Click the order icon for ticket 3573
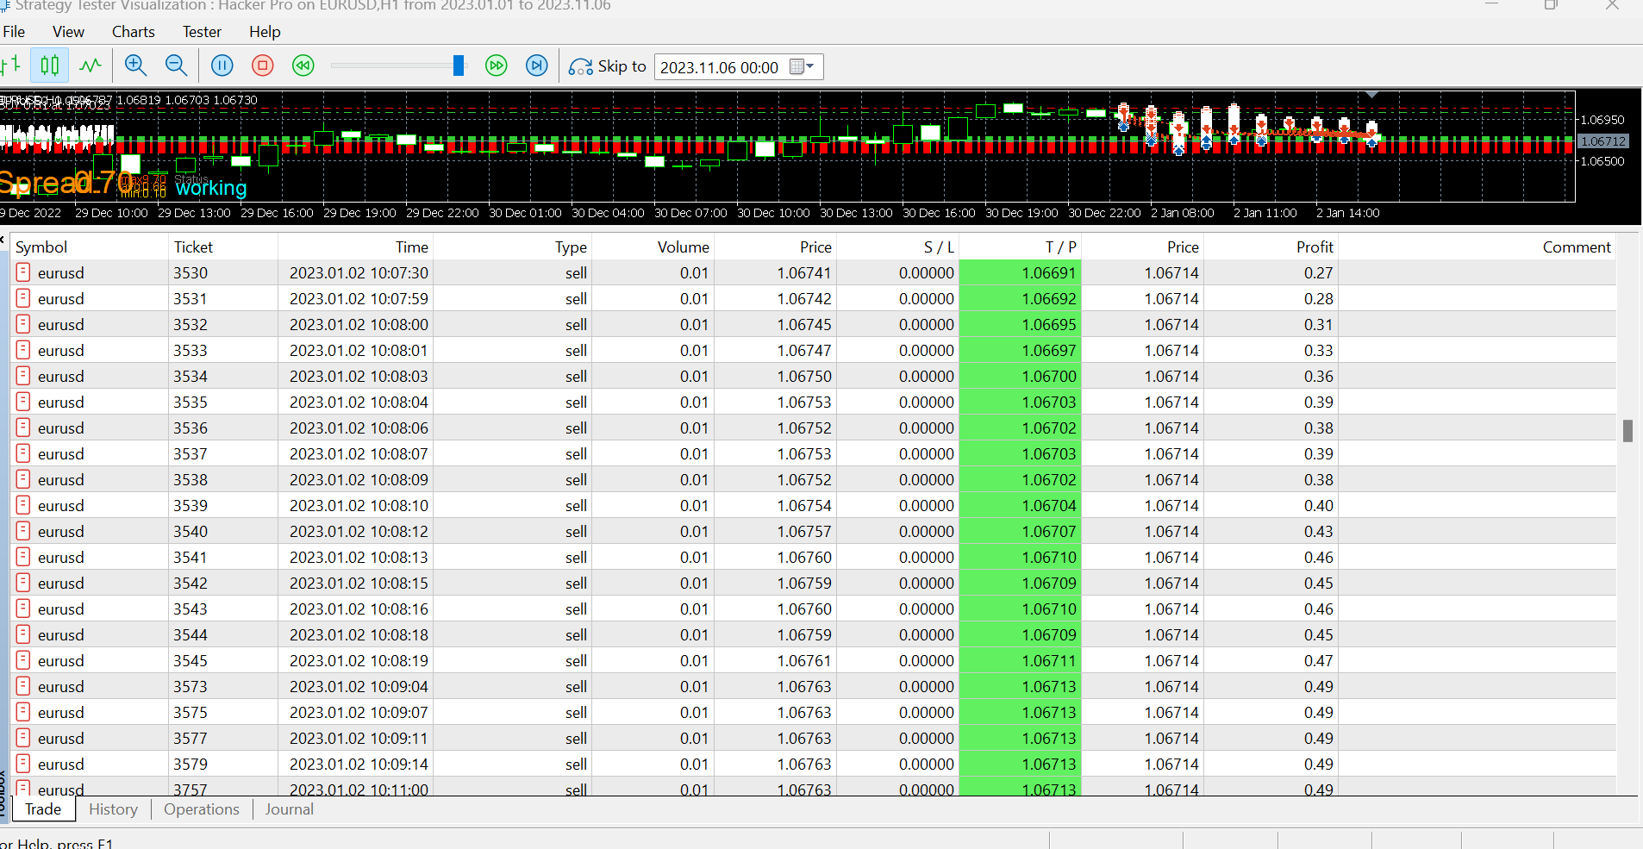 click(23, 686)
